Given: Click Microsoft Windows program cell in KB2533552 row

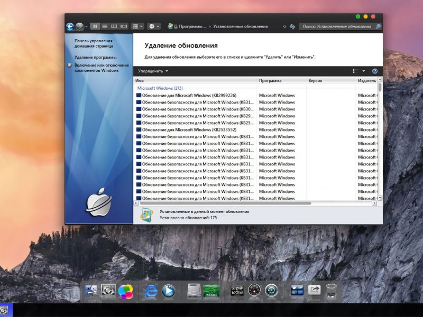Looking at the screenshot, I should (x=277, y=129).
